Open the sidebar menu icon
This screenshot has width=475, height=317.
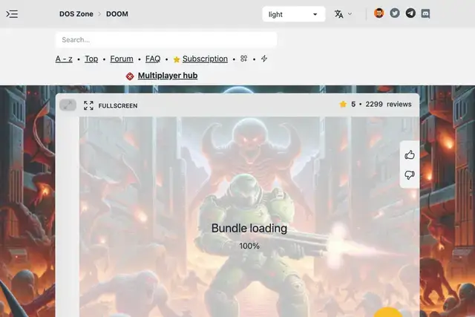pos(12,14)
